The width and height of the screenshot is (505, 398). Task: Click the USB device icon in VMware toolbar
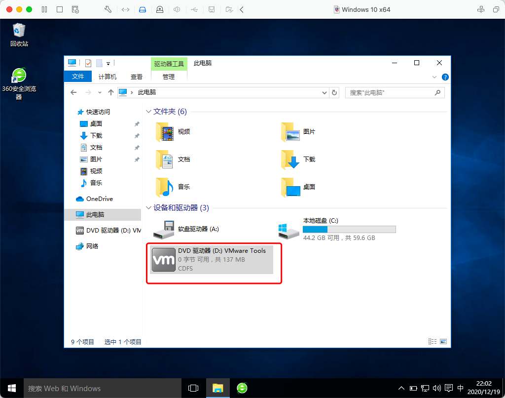coord(194,9)
